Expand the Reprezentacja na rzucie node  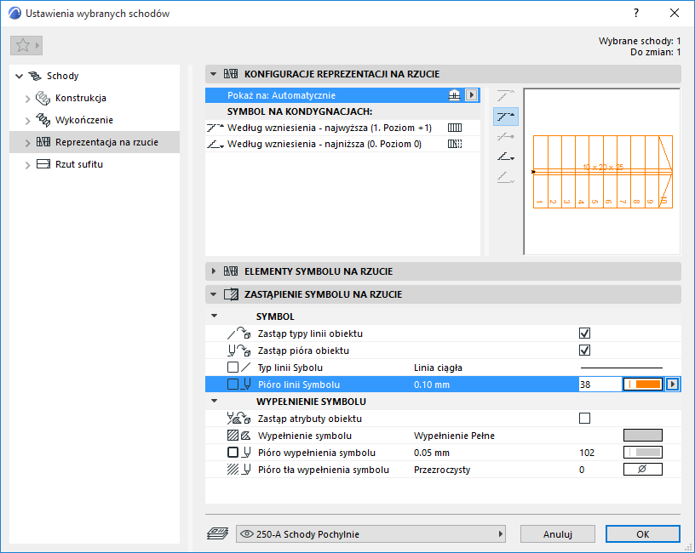click(x=27, y=143)
